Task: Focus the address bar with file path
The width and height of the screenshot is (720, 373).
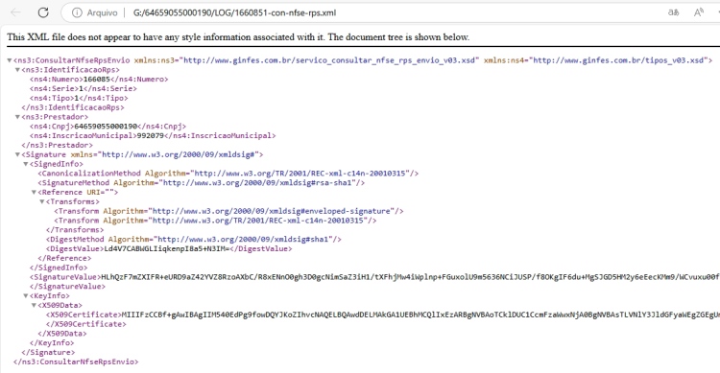Action: [x=234, y=12]
